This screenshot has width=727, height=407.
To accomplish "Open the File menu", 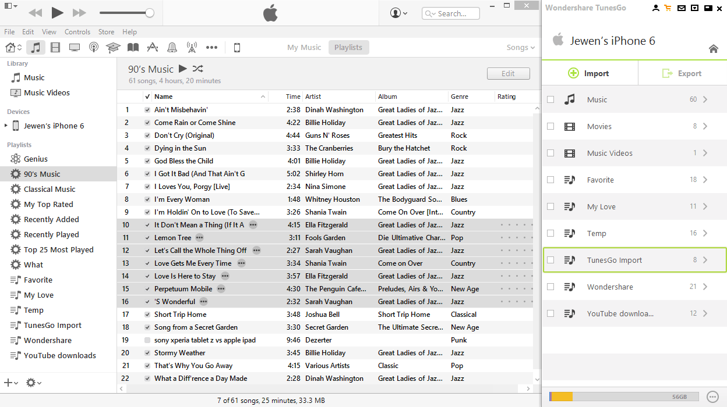I will point(9,32).
